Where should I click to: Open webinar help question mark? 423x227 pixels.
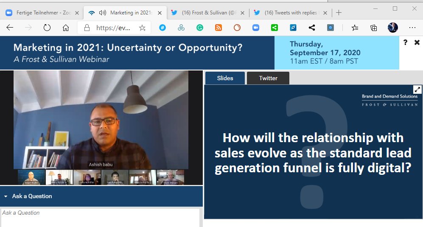coord(405,42)
